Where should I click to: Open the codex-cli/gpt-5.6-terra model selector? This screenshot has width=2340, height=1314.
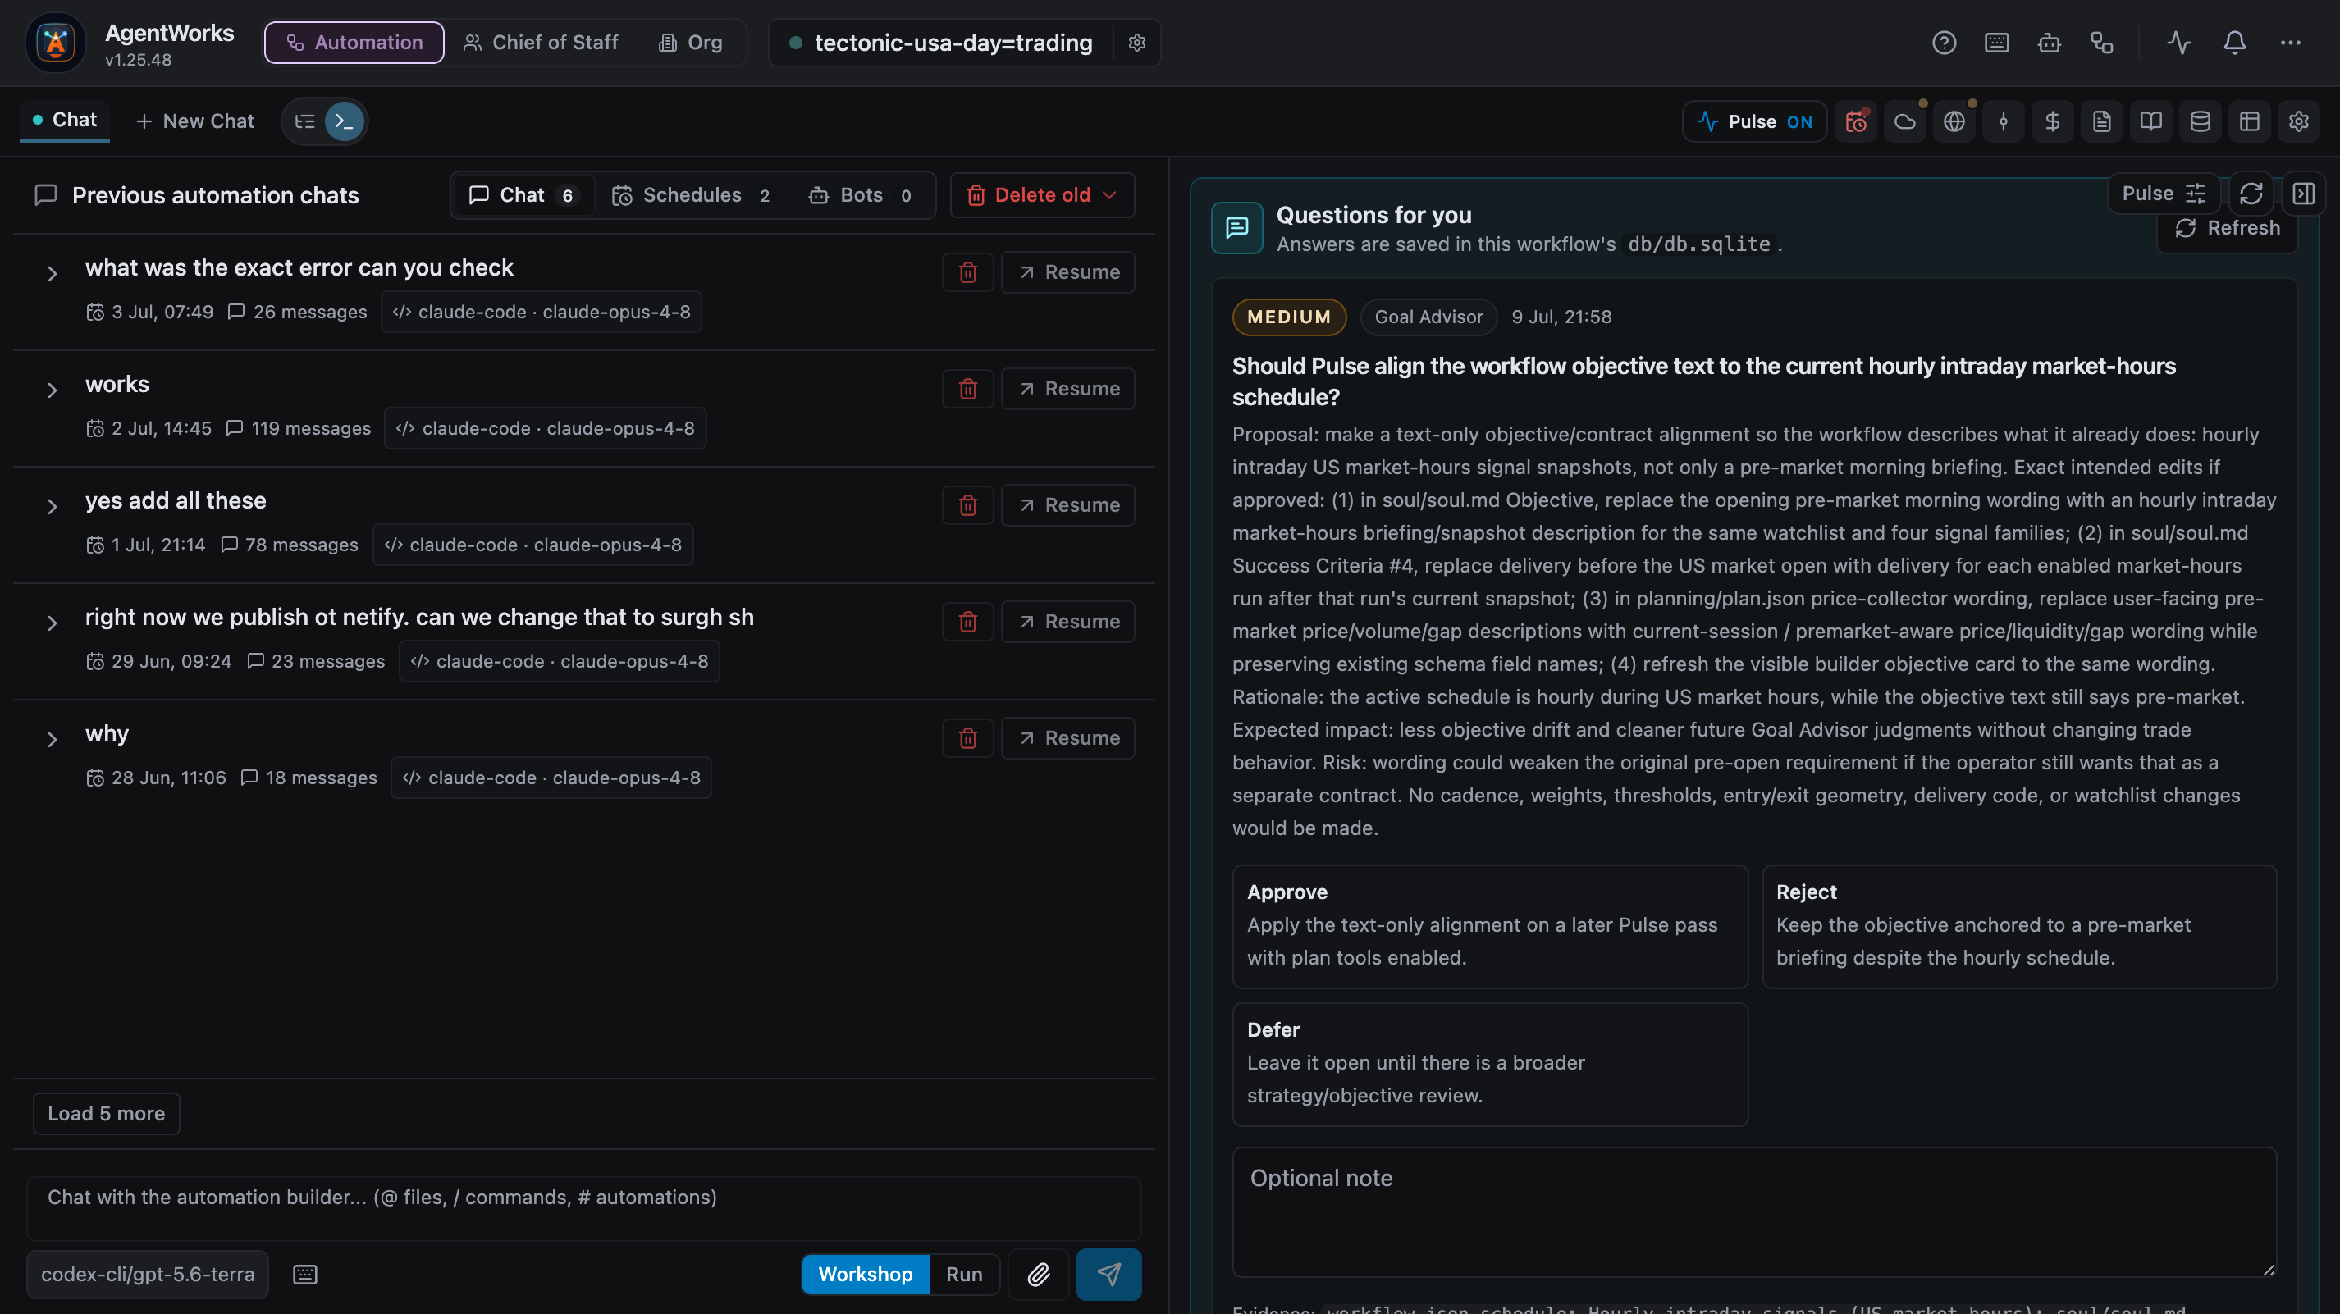147,1274
